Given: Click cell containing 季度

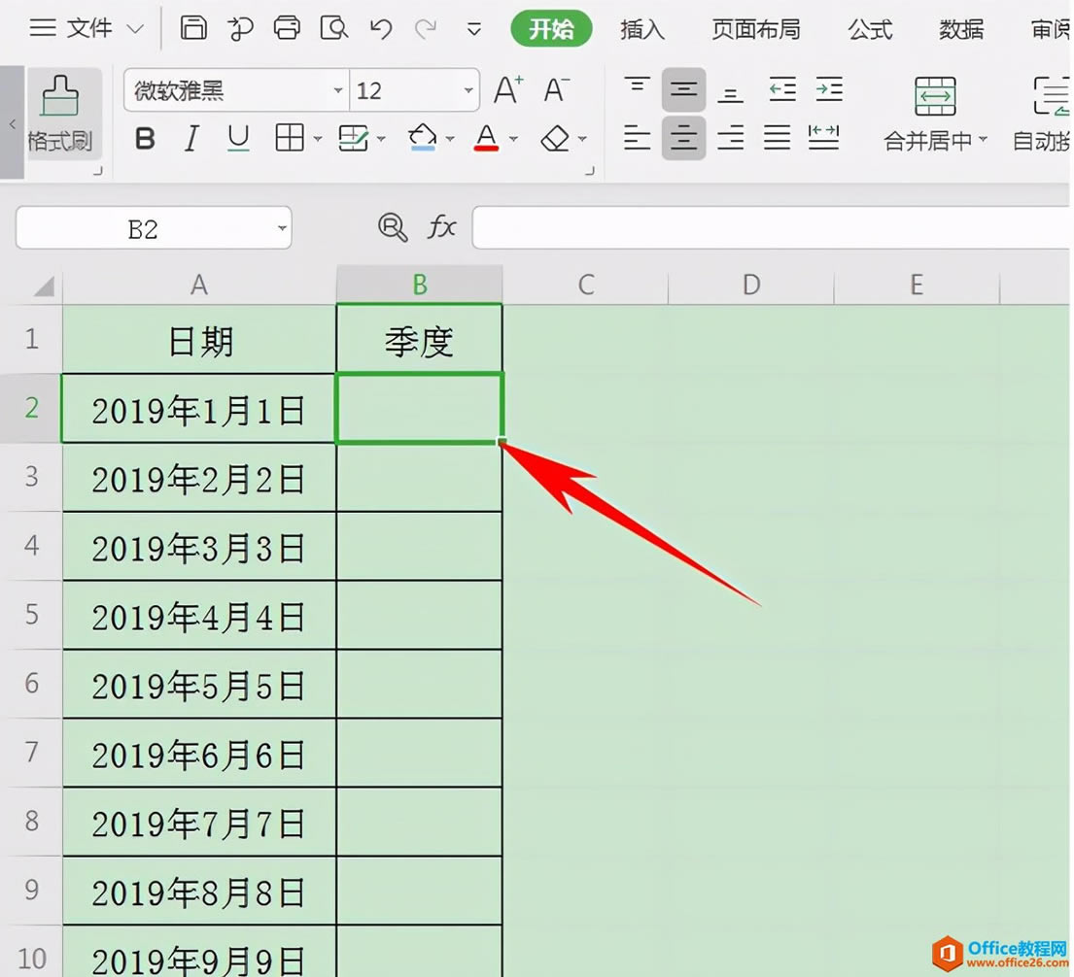Looking at the screenshot, I should tap(419, 340).
